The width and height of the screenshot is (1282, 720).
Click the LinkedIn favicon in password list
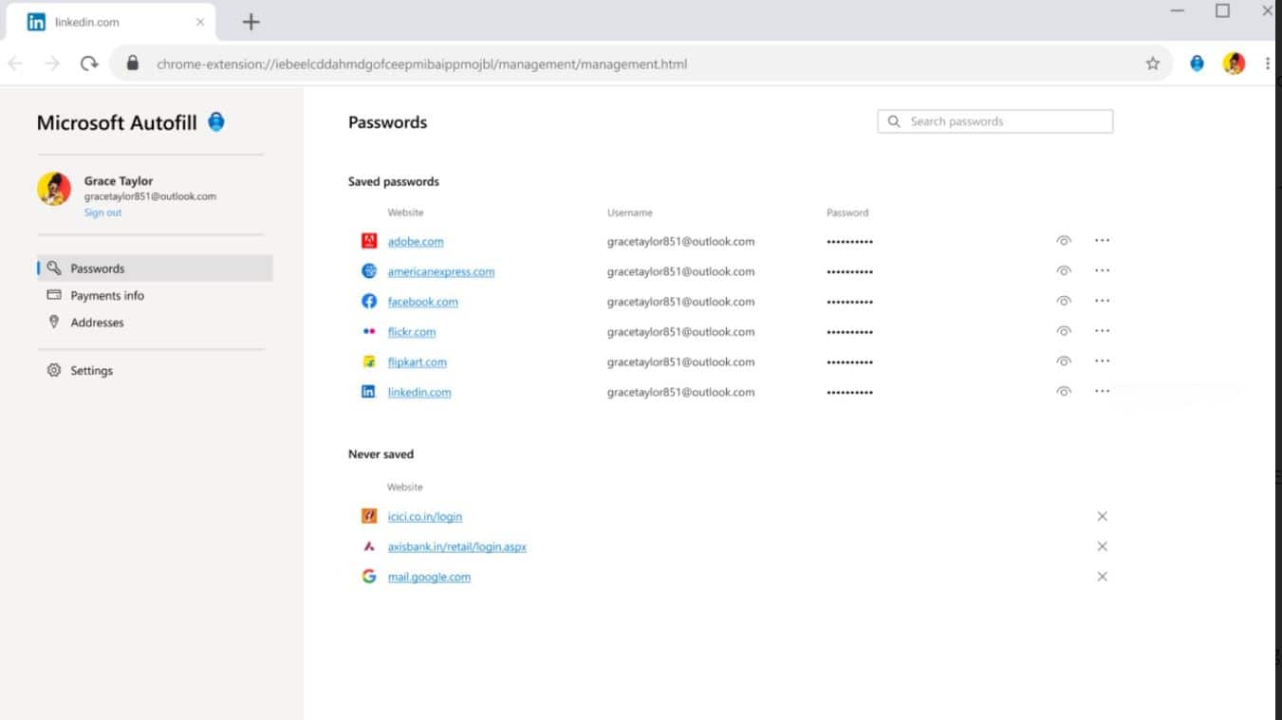(369, 392)
